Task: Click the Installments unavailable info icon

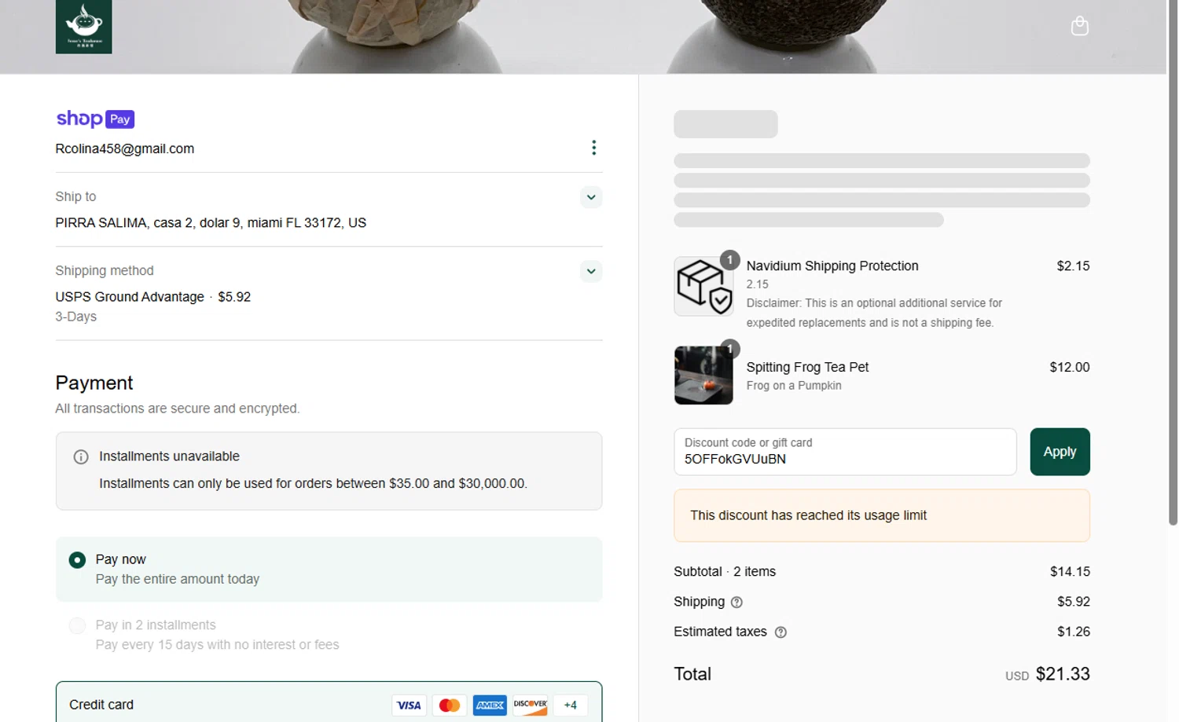Action: (x=81, y=457)
